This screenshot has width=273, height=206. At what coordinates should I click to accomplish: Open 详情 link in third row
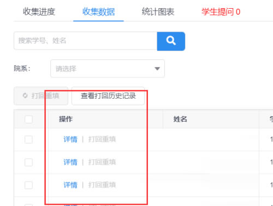point(70,185)
